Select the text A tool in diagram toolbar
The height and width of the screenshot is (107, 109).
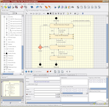(x=75, y=13)
